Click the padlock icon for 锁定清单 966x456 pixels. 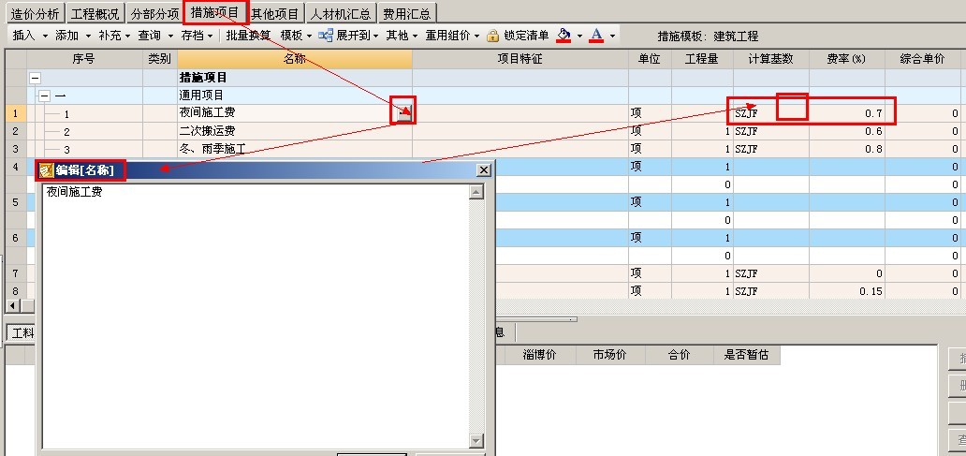coord(493,36)
